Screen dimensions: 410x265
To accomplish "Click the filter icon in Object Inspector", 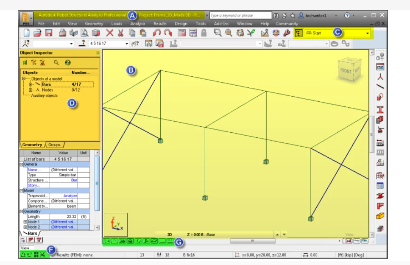I will point(33,63).
